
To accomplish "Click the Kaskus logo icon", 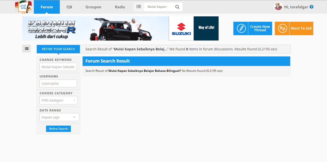I will click(x=24, y=7).
